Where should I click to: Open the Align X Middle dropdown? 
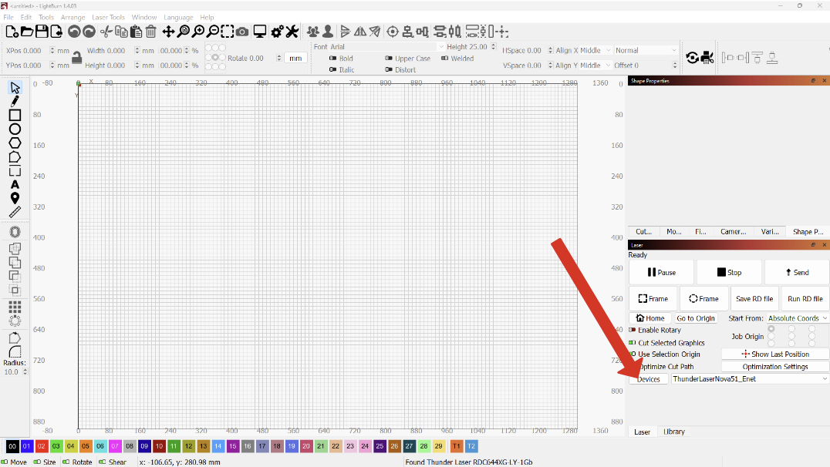click(x=596, y=50)
